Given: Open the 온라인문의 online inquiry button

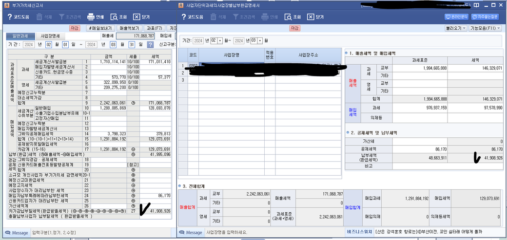Looking at the screenshot, I should pos(457,17).
